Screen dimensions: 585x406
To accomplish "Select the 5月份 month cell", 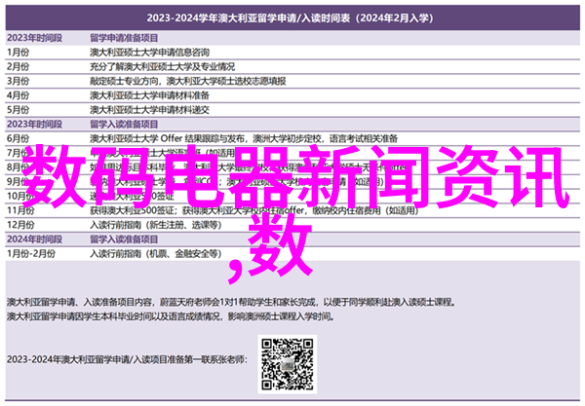I will [x=20, y=109].
